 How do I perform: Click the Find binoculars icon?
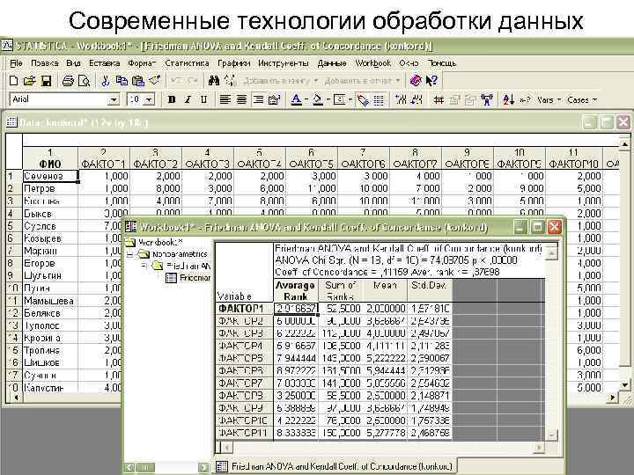point(213,81)
